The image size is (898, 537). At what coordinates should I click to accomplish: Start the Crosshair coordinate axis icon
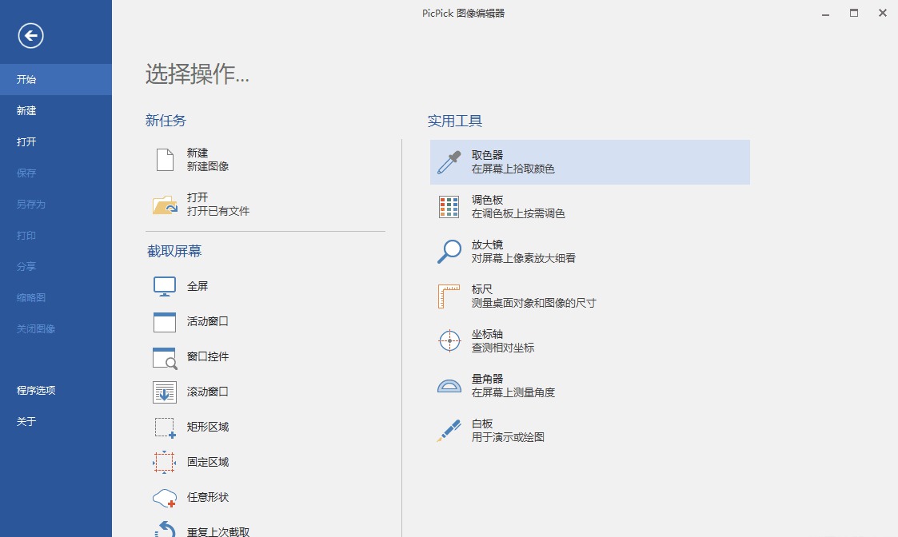click(x=449, y=341)
